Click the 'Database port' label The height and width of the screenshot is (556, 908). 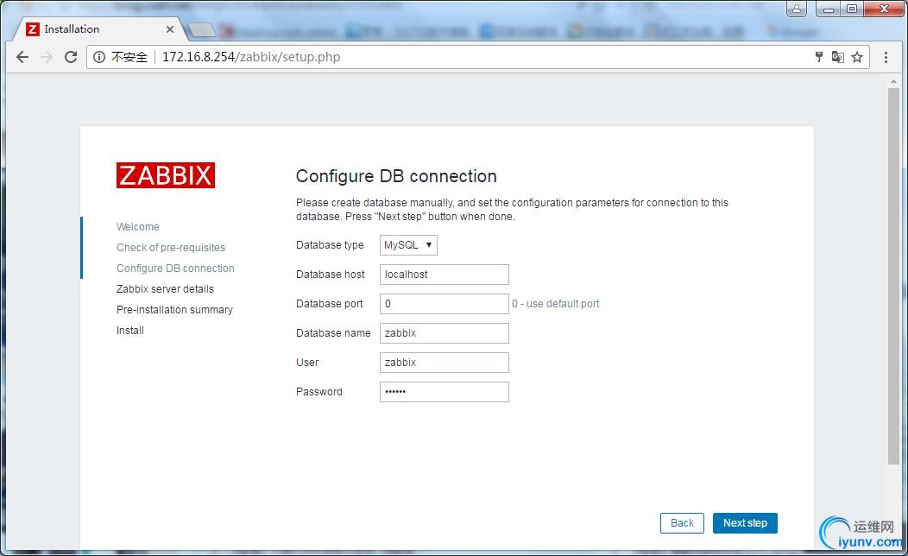[x=330, y=304]
